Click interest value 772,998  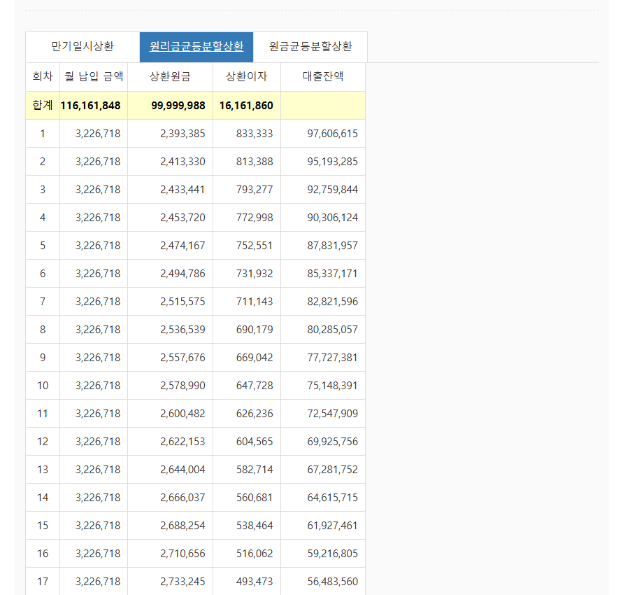[x=255, y=218]
